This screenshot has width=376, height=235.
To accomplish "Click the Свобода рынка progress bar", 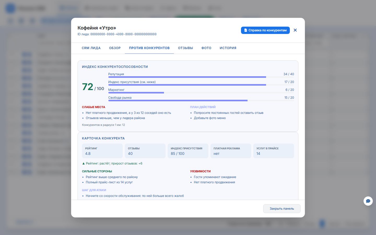I will point(201,101).
